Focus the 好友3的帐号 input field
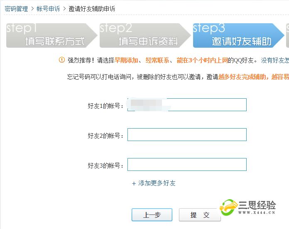This screenshot has height=229, width=289. coord(187,164)
